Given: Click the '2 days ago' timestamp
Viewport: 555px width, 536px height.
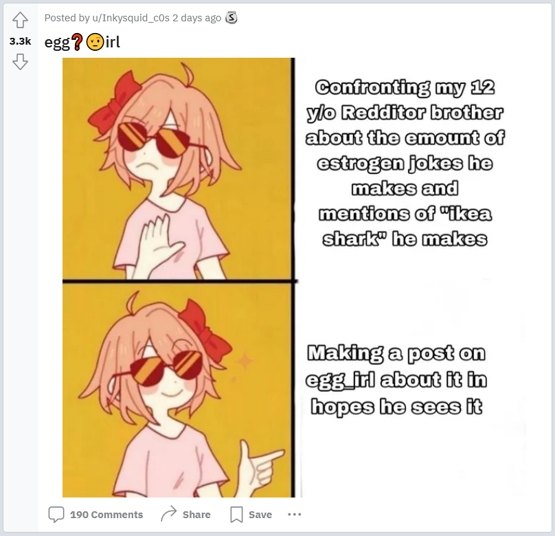Looking at the screenshot, I should coord(197,18).
